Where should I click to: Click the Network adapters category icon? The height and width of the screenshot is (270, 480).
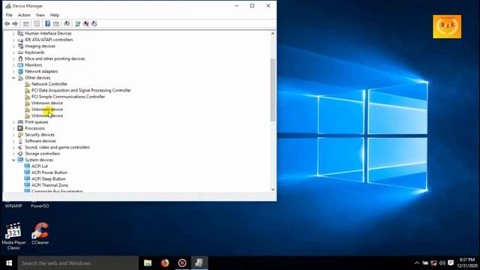pos(20,71)
